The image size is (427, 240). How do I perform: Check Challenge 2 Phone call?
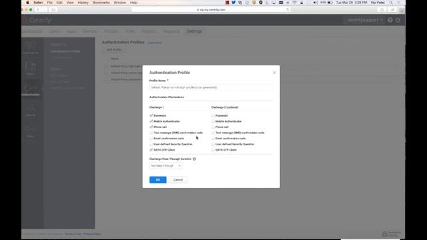[x=213, y=127]
